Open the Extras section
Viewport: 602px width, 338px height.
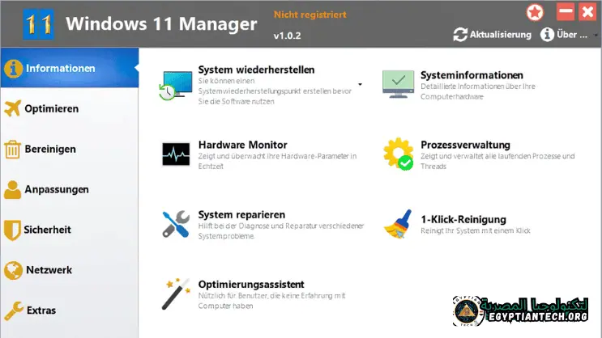(x=70, y=310)
